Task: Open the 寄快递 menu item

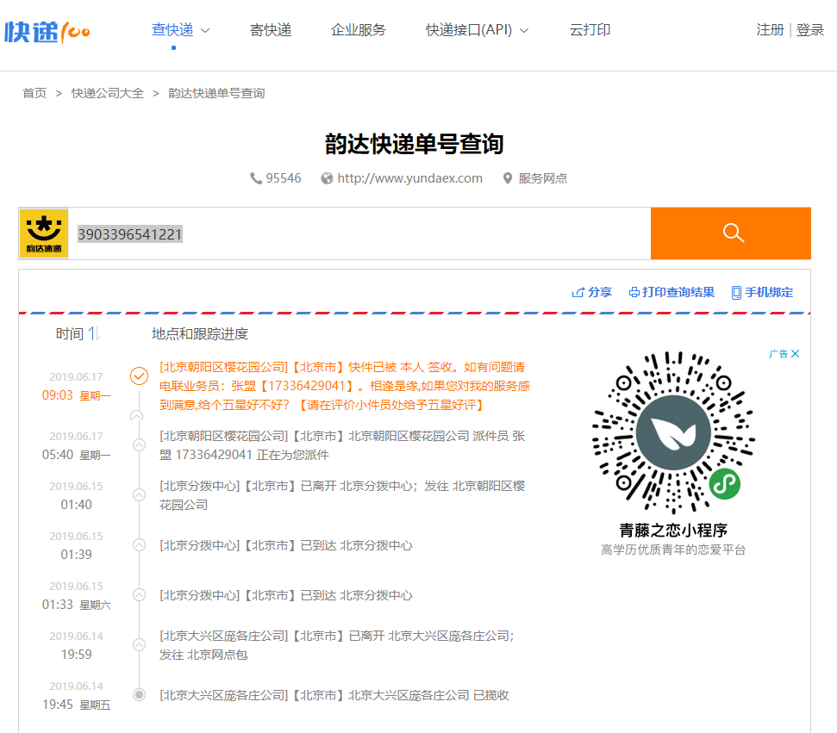Action: pyautogui.click(x=271, y=30)
